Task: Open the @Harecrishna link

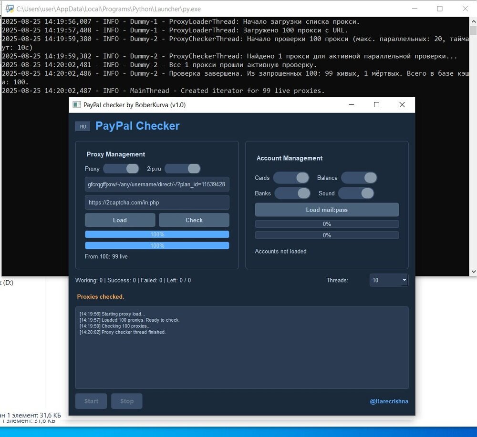Action: [x=389, y=401]
